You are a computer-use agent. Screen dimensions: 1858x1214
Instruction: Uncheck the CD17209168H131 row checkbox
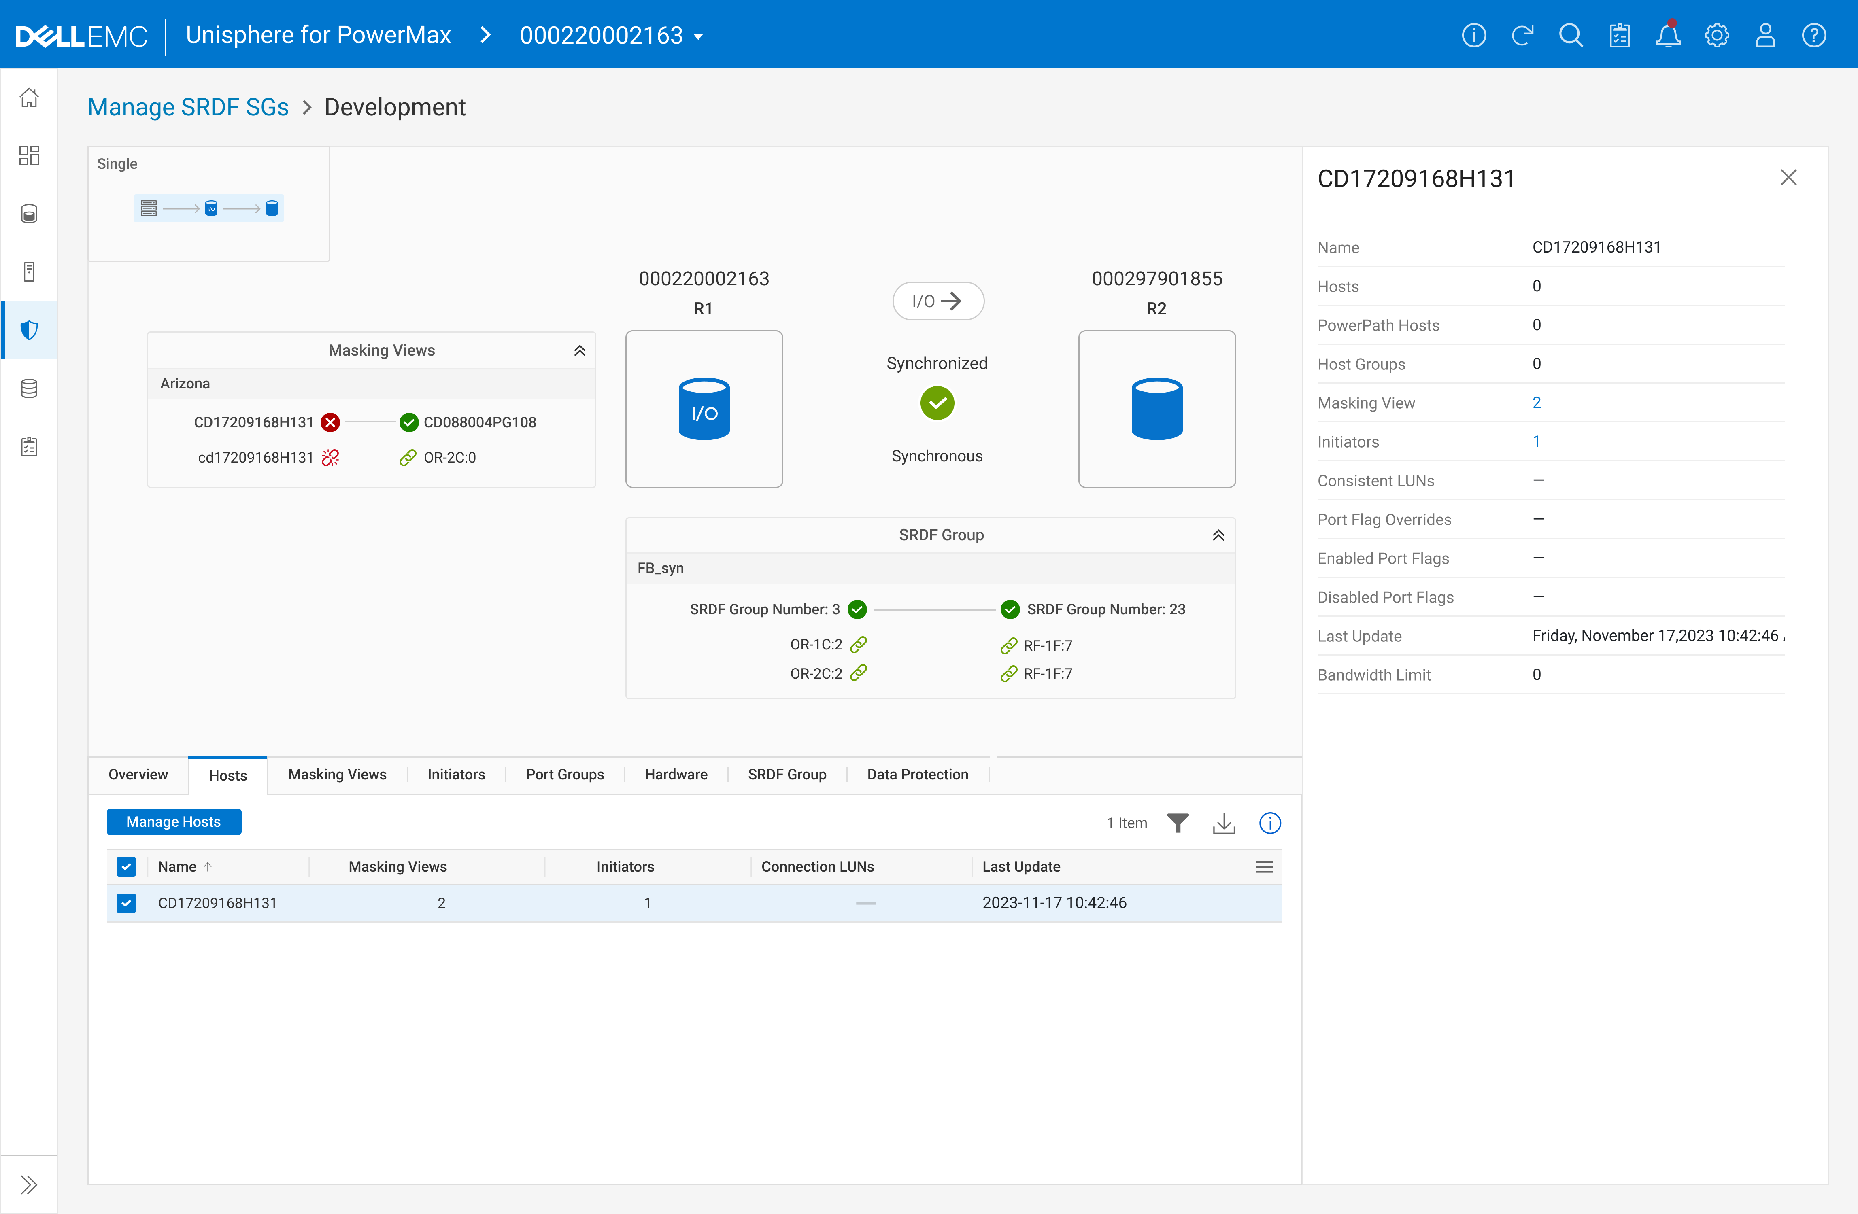point(125,903)
